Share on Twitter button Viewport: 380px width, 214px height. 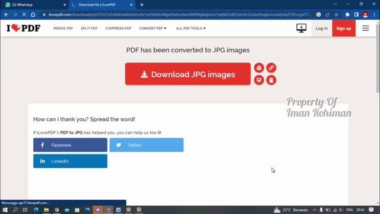pyautogui.click(x=147, y=145)
